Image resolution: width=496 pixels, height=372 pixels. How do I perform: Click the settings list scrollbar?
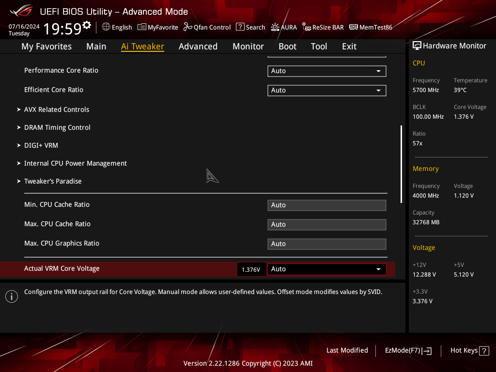click(x=401, y=164)
